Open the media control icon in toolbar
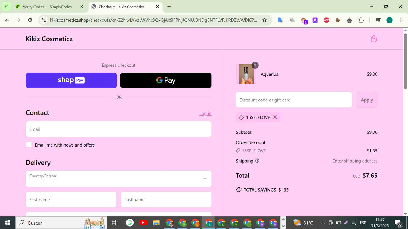408x229 pixels. click(x=378, y=20)
